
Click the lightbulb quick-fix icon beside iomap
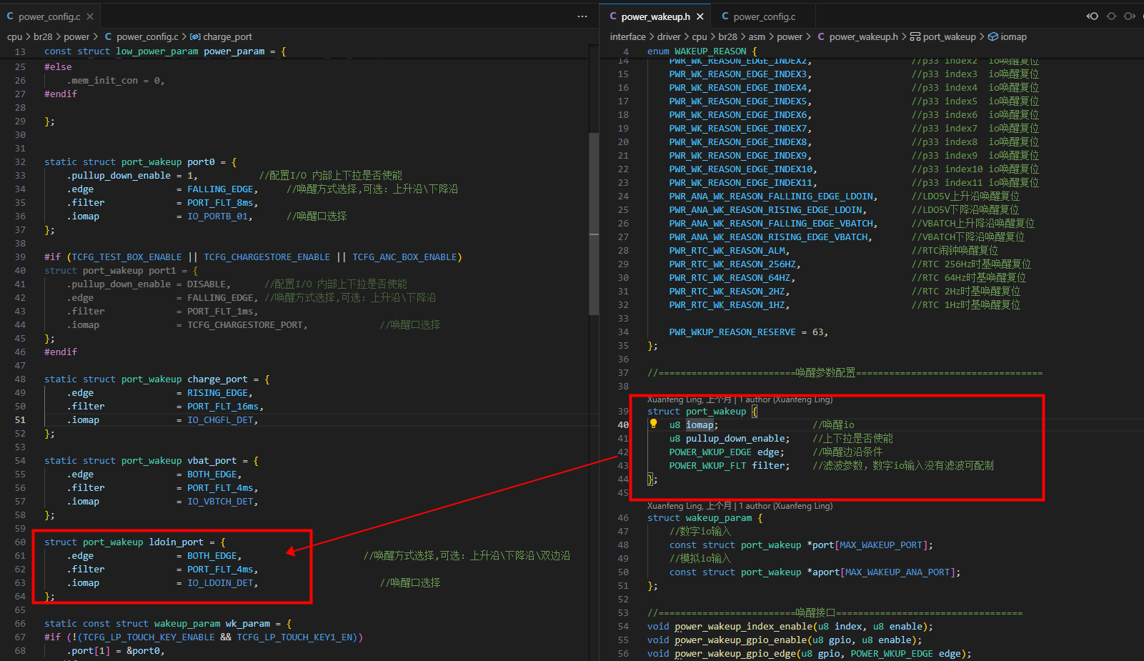(653, 424)
